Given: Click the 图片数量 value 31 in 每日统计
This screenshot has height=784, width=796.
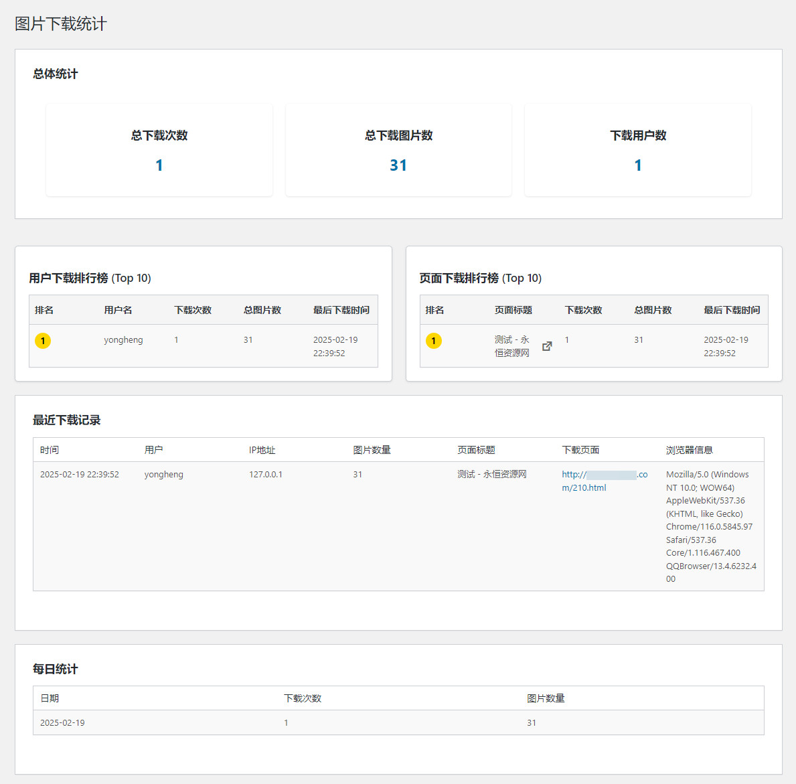Looking at the screenshot, I should tap(532, 722).
